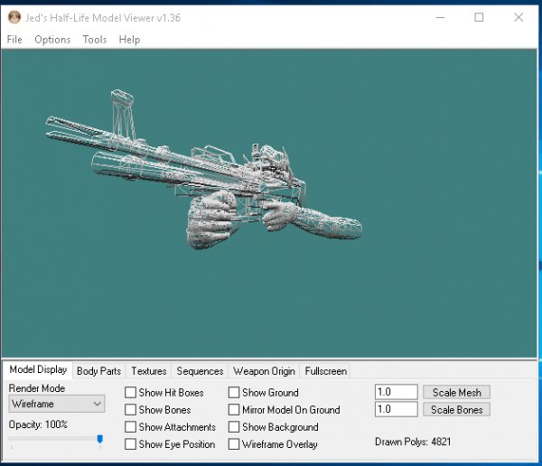Enable Wireframe Overlay checkbox
The width and height of the screenshot is (542, 466).
234,444
